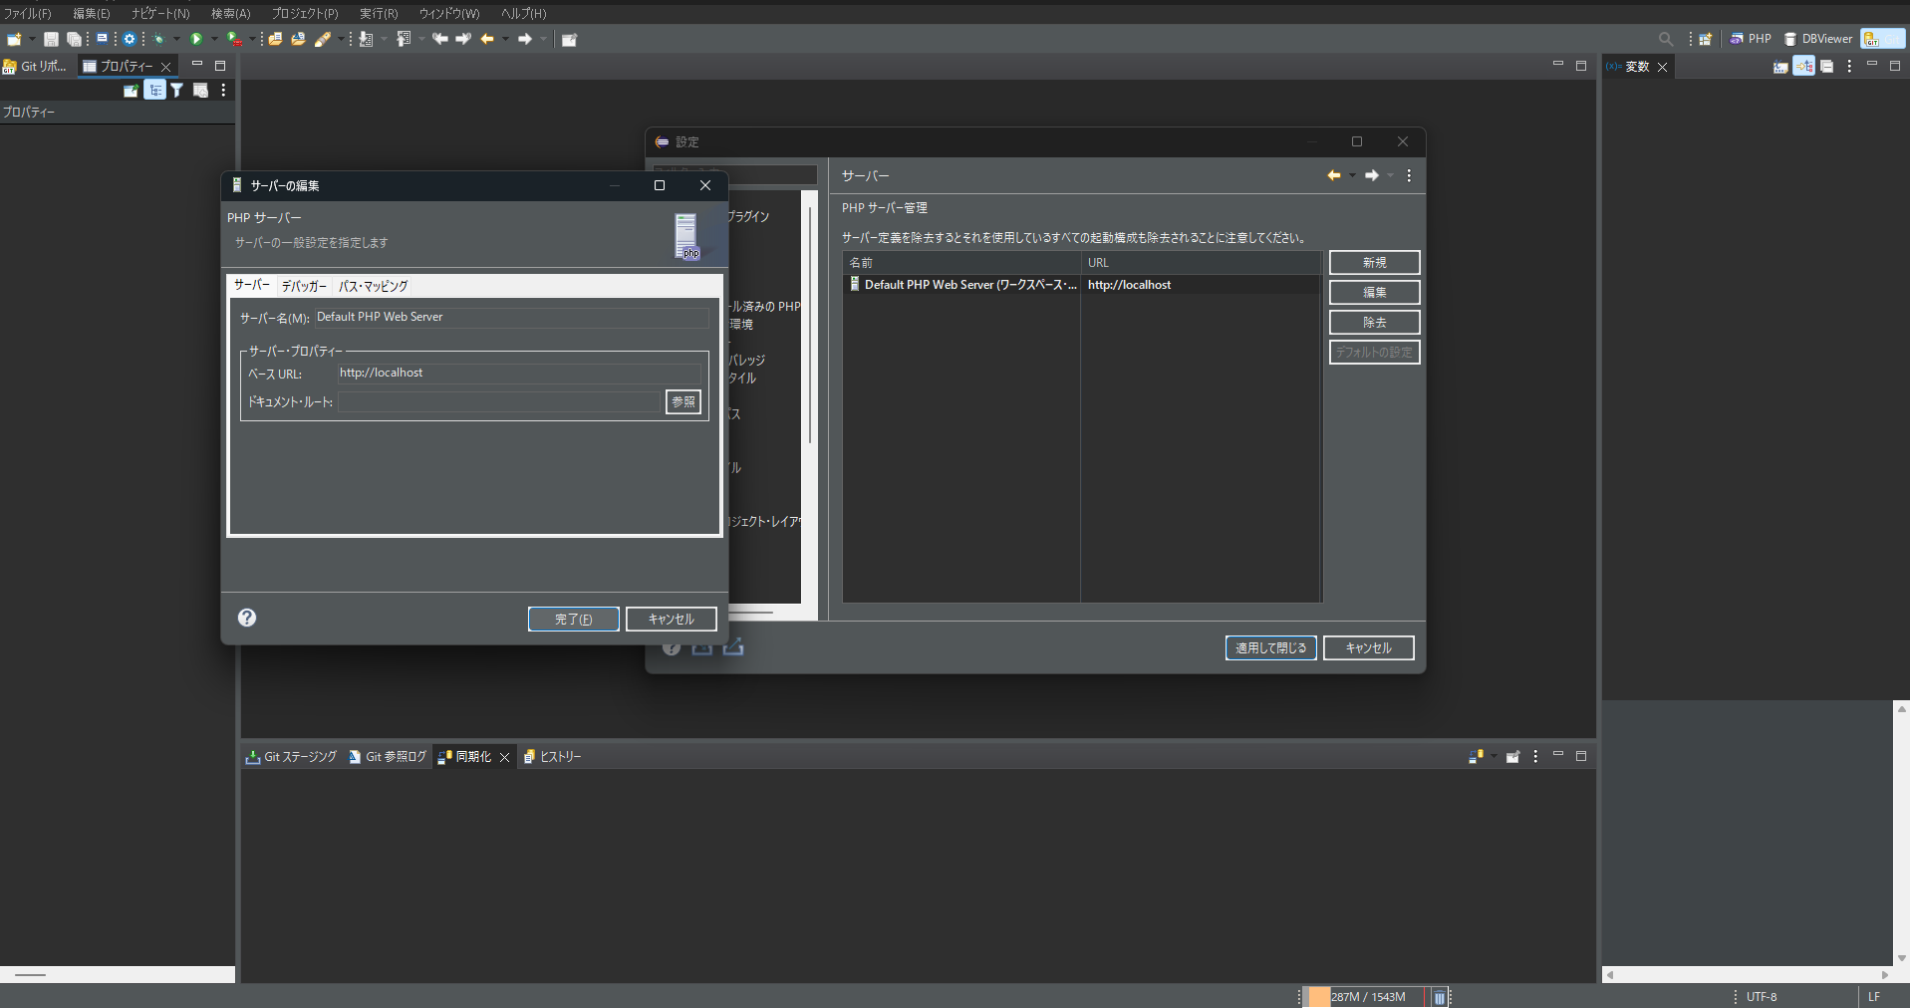
Task: Toggle the highlighted layout button in 変数 view
Action: (1804, 66)
